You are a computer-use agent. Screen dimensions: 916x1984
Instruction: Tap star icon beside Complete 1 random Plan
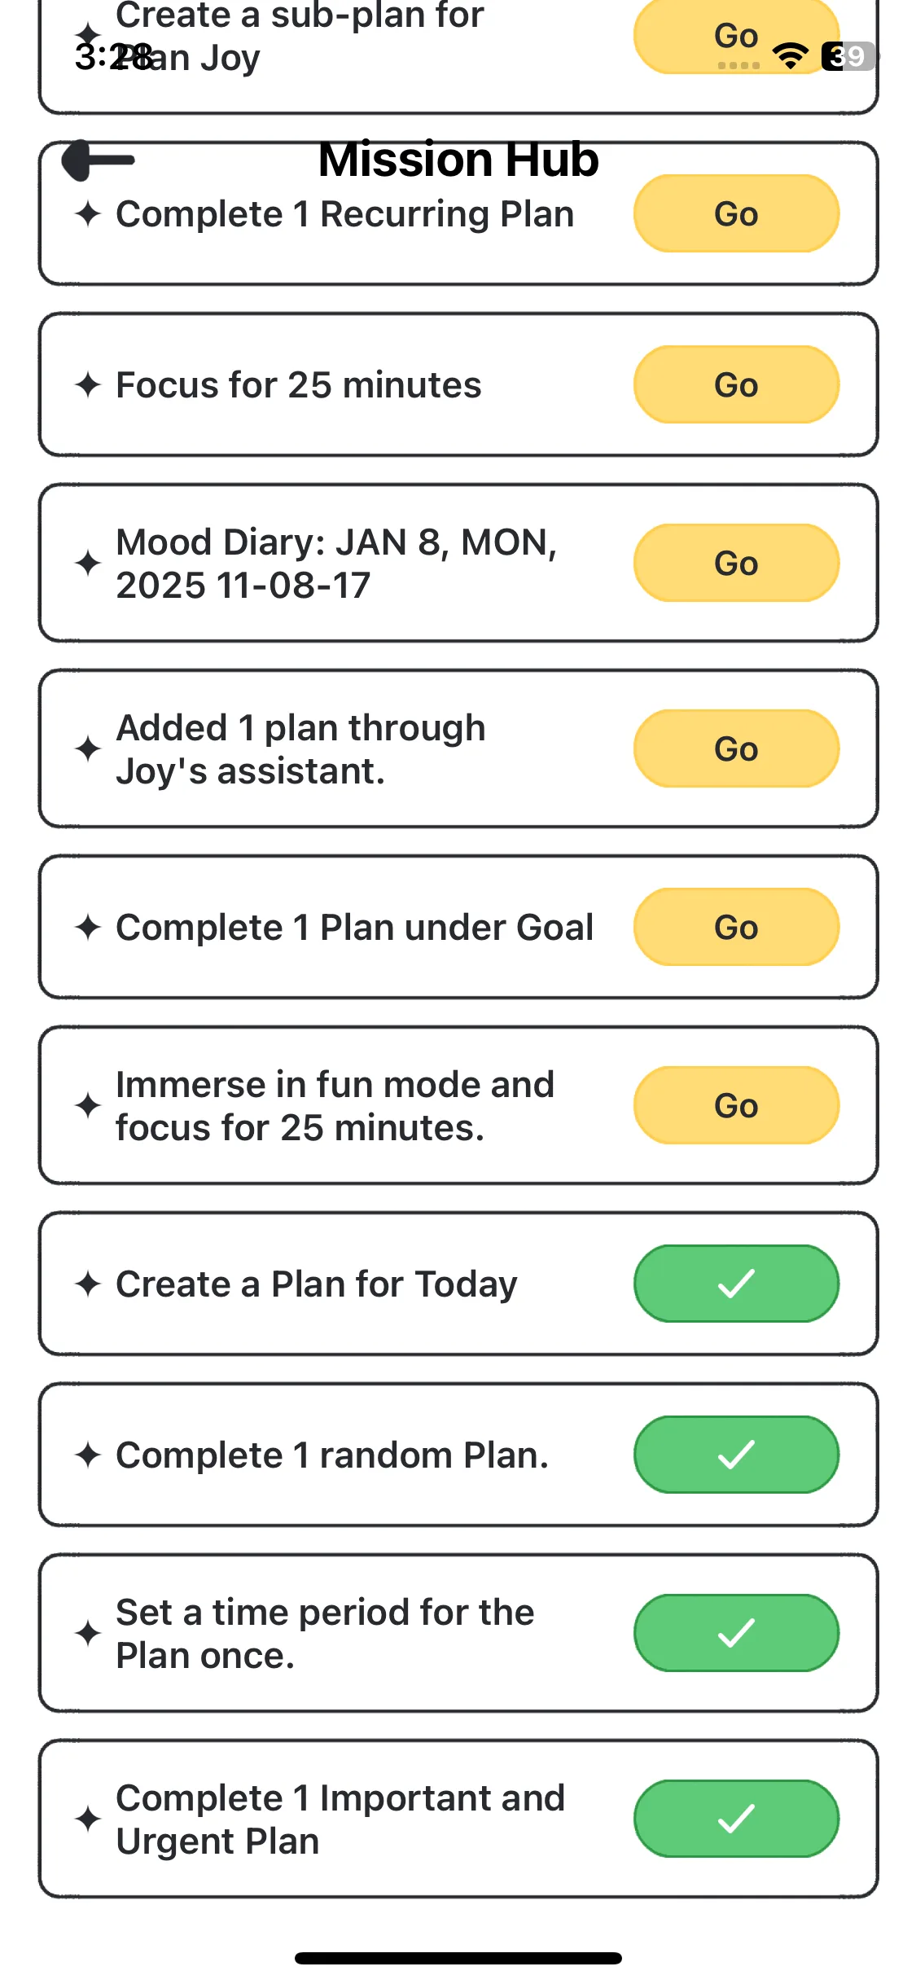click(x=88, y=1455)
